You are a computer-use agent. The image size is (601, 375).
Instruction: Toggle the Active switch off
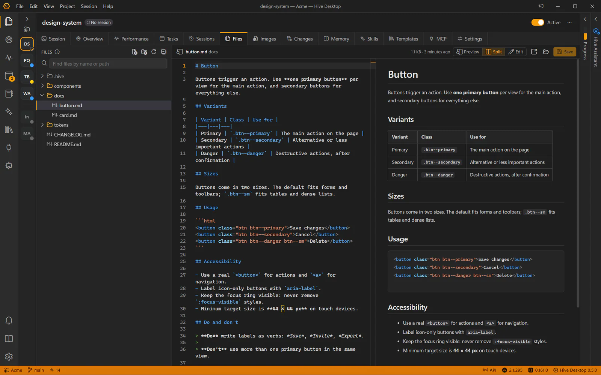(x=538, y=22)
